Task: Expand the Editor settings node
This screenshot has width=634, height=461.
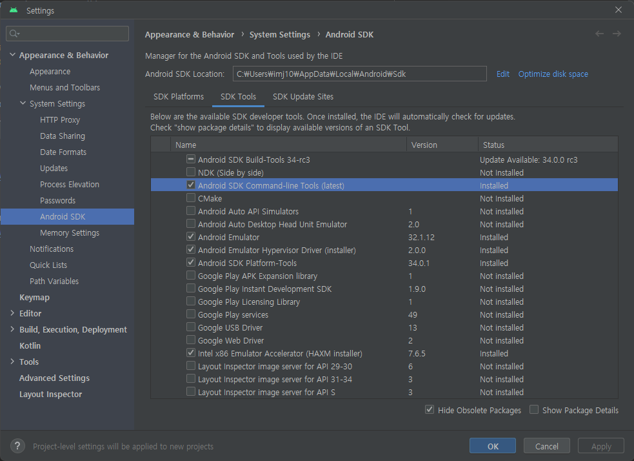Action: click(x=12, y=313)
